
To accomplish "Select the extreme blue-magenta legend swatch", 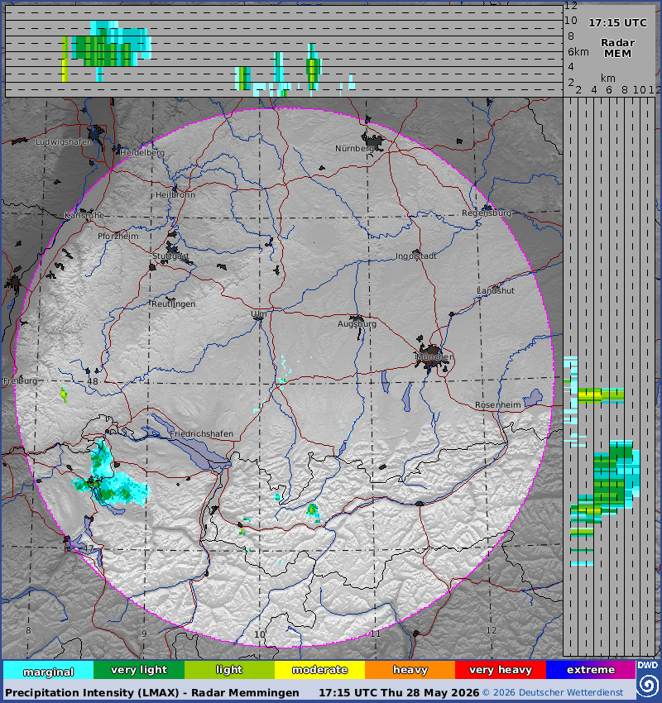I will 591,670.
